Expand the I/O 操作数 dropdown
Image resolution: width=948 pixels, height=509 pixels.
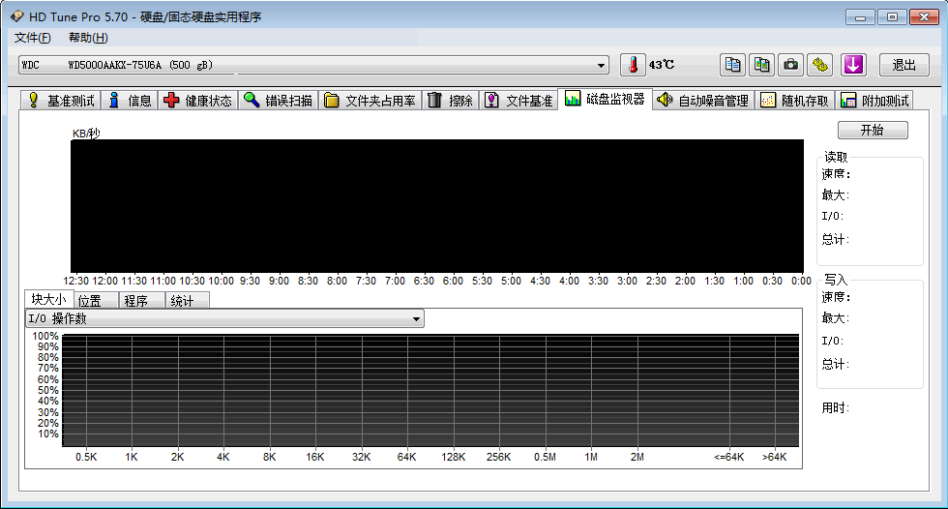pyautogui.click(x=417, y=318)
